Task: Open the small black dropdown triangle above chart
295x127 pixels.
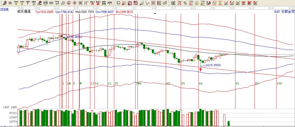Action: pos(155,13)
